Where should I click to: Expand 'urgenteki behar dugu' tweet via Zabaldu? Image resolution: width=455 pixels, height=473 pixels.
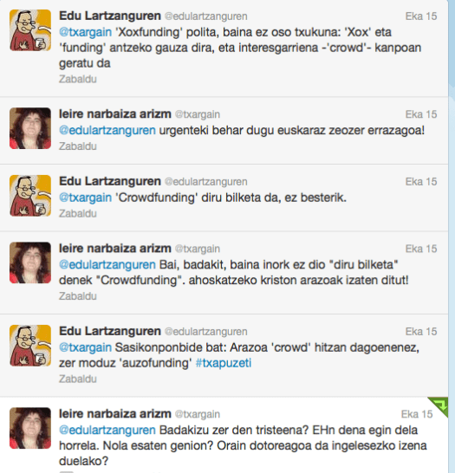click(x=78, y=146)
